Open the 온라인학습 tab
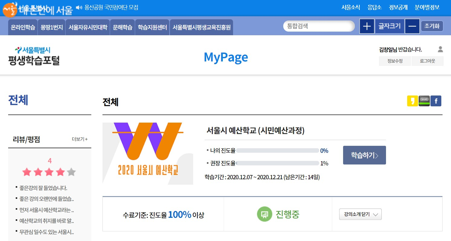Viewport: 451px width, 241px height. coord(23,27)
